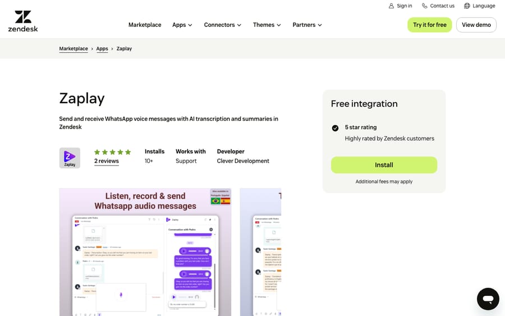Click the Zendesk logo

pos(23,21)
